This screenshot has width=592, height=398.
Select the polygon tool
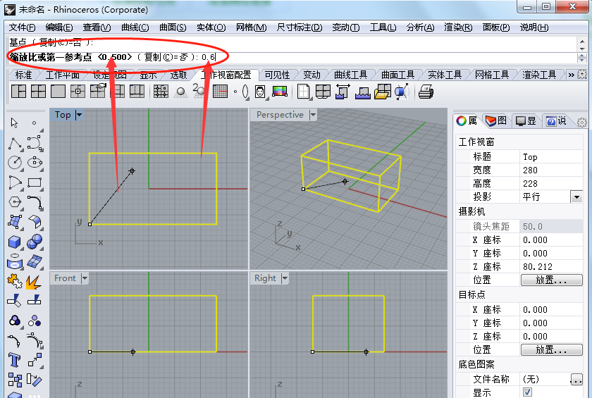pos(14,202)
